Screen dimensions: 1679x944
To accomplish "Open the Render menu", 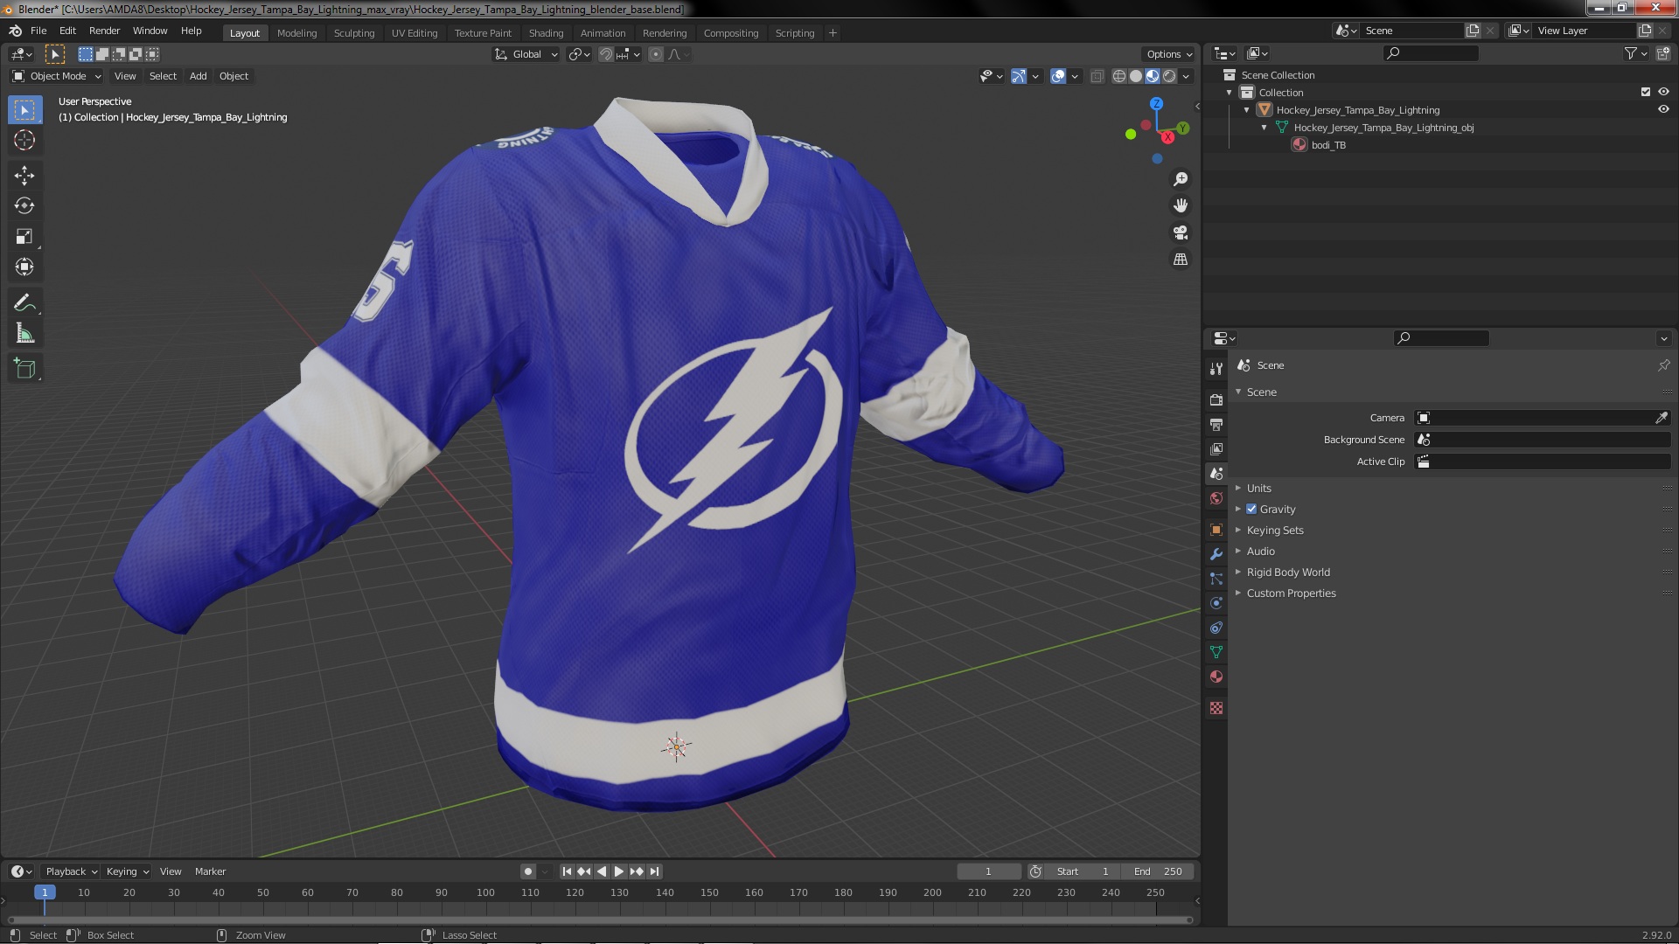I will (x=104, y=31).
